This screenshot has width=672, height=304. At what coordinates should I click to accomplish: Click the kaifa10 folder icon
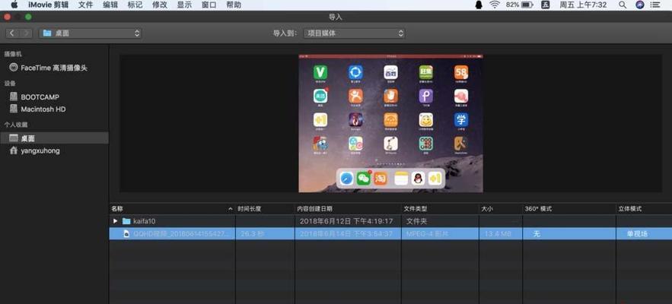click(x=126, y=221)
